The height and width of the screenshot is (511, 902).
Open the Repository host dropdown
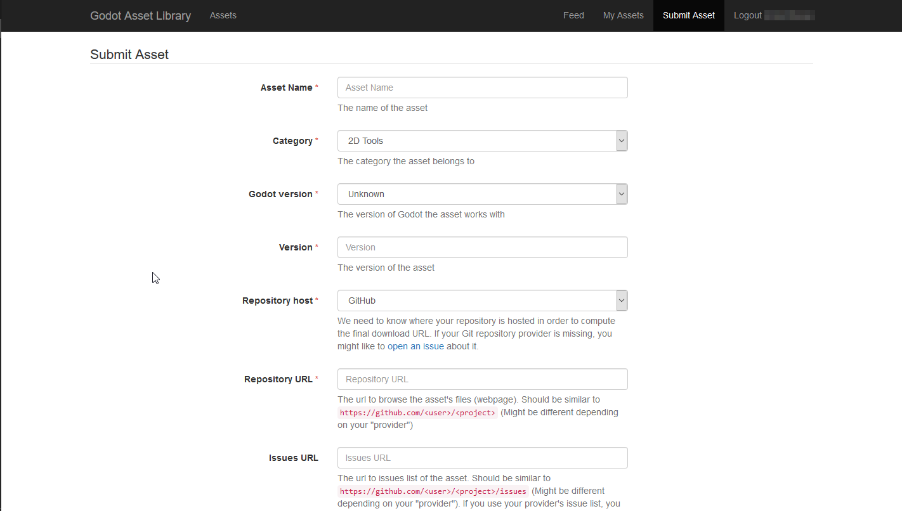click(x=476, y=301)
